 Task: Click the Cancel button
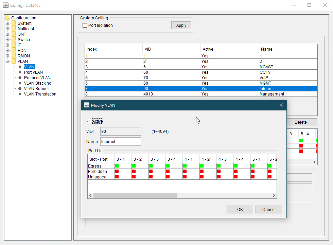(x=268, y=209)
